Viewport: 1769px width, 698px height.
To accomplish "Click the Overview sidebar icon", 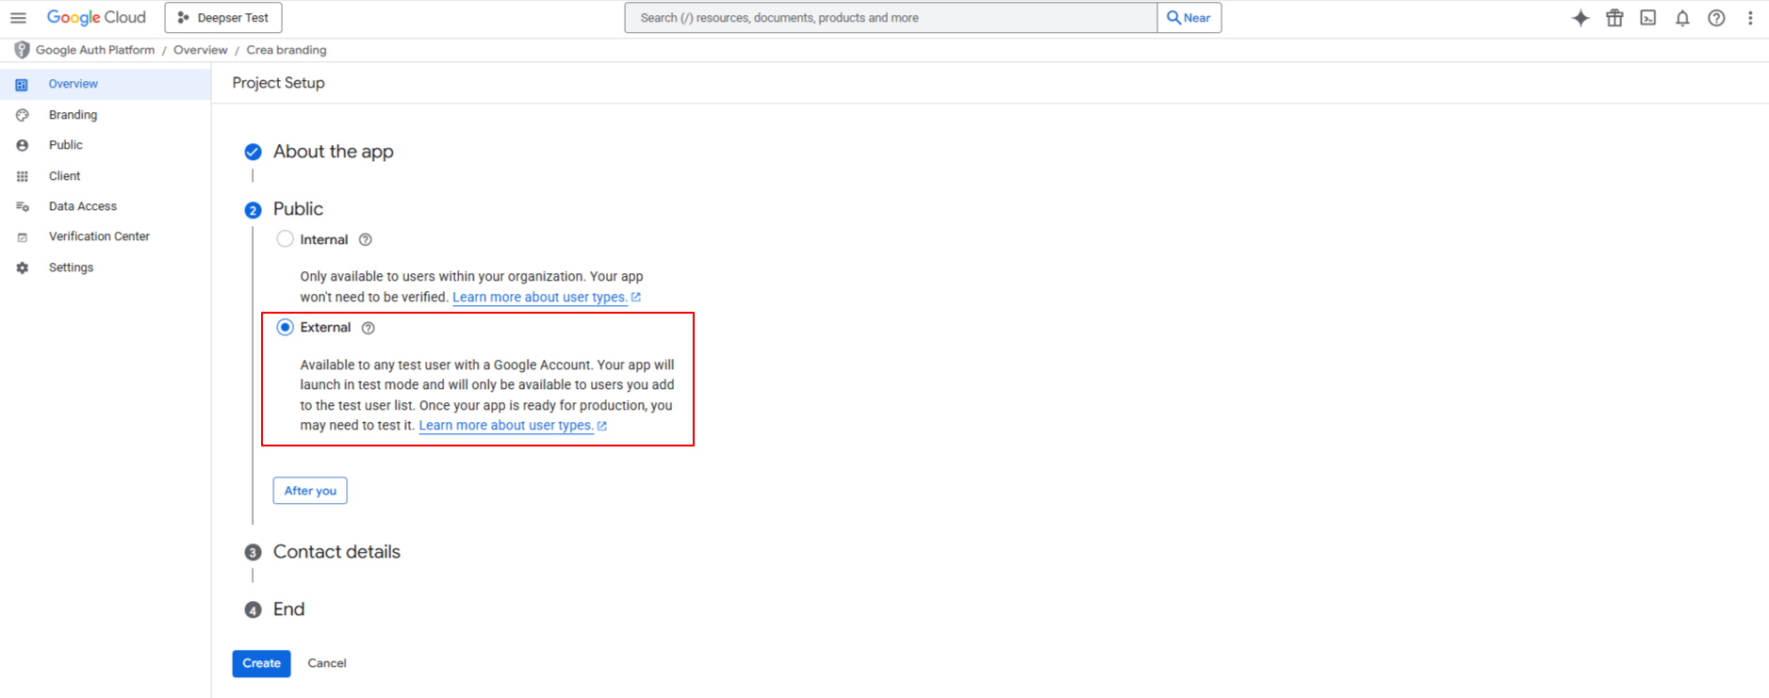I will tap(22, 85).
